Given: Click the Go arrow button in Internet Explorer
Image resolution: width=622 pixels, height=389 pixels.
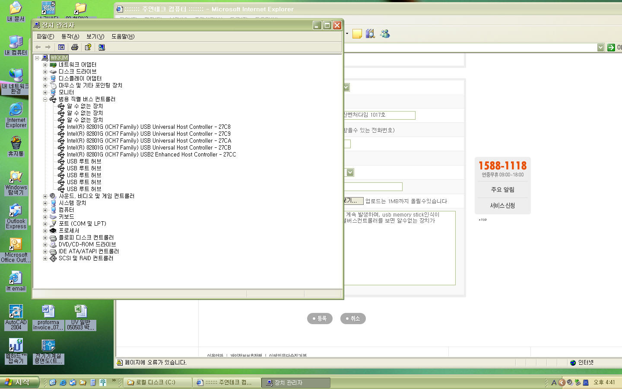Looking at the screenshot, I should pyautogui.click(x=611, y=48).
